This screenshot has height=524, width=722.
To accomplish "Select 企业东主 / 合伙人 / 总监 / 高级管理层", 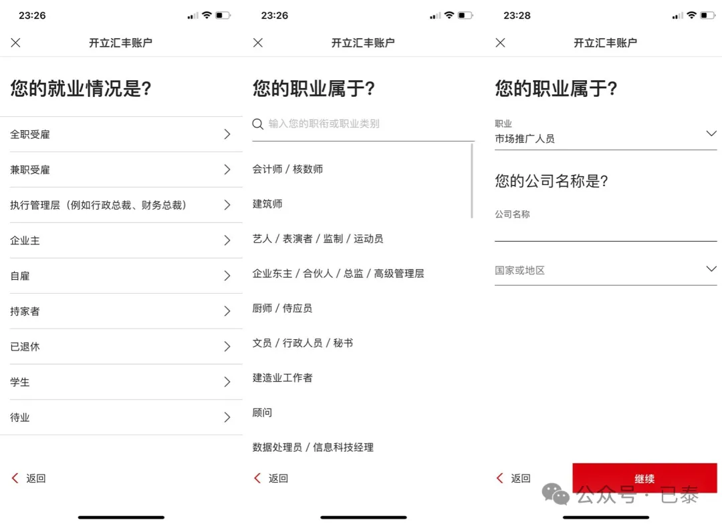I will pyautogui.click(x=338, y=274).
